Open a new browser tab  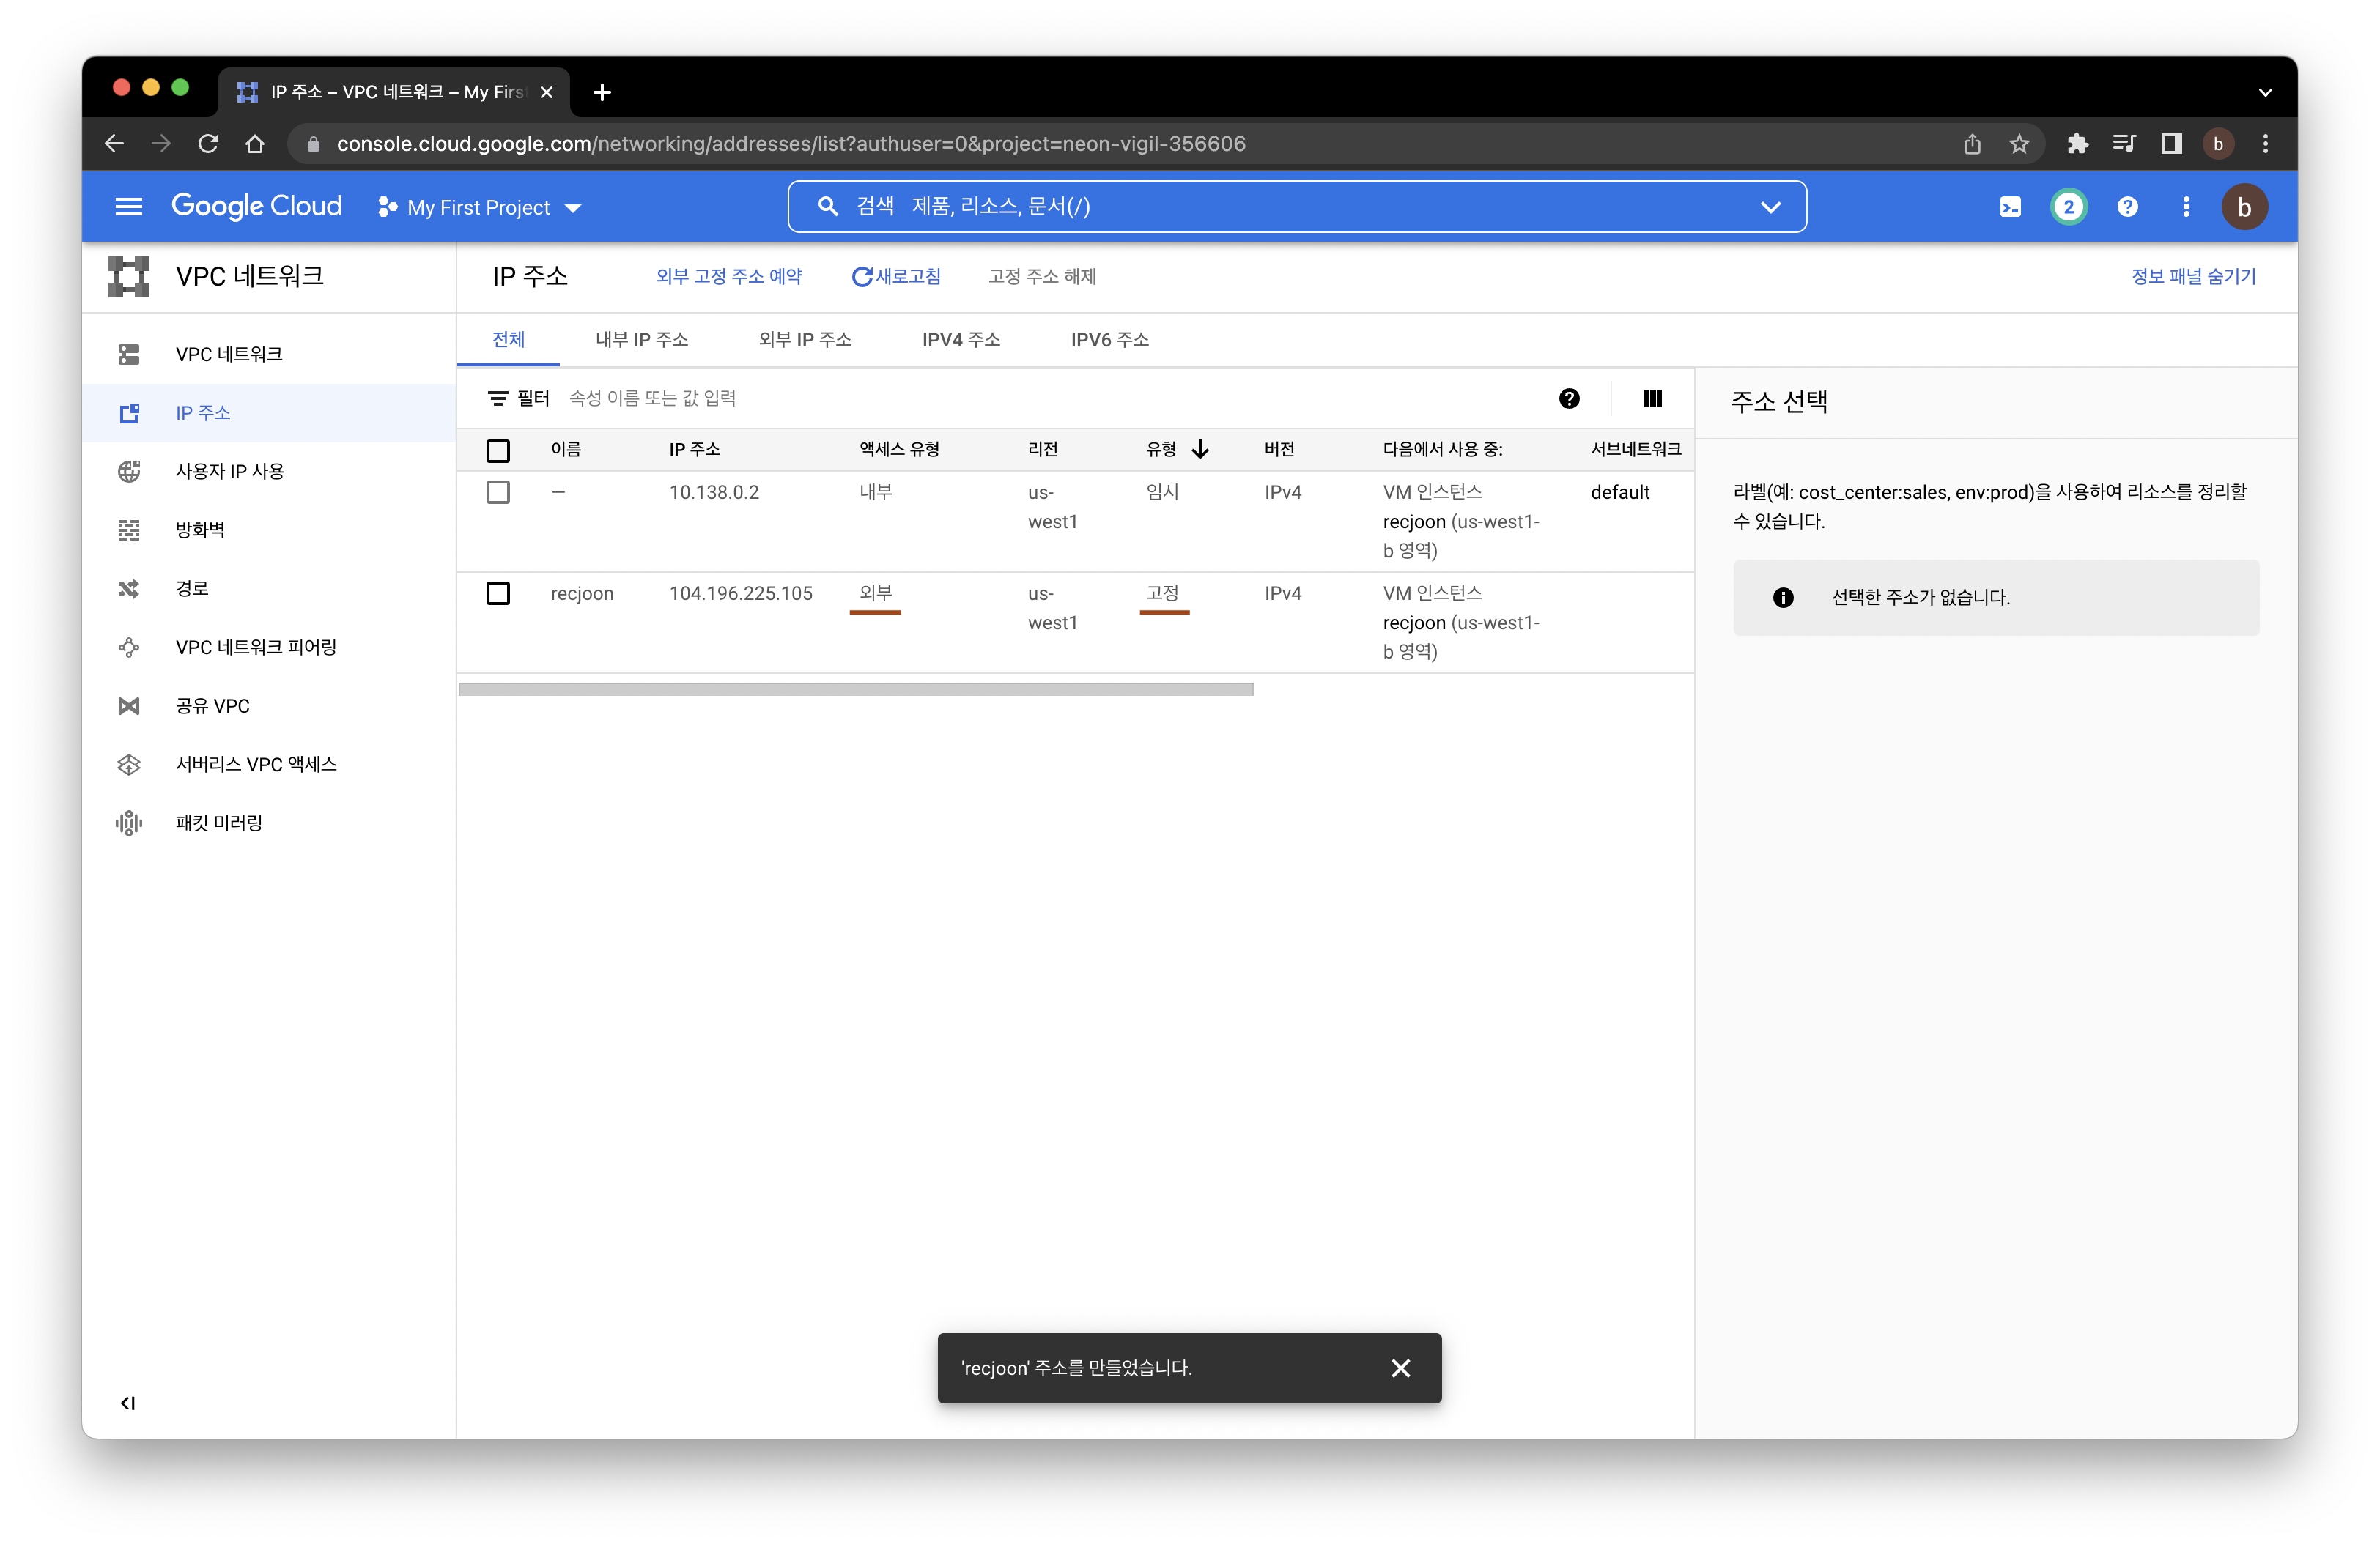[x=601, y=92]
